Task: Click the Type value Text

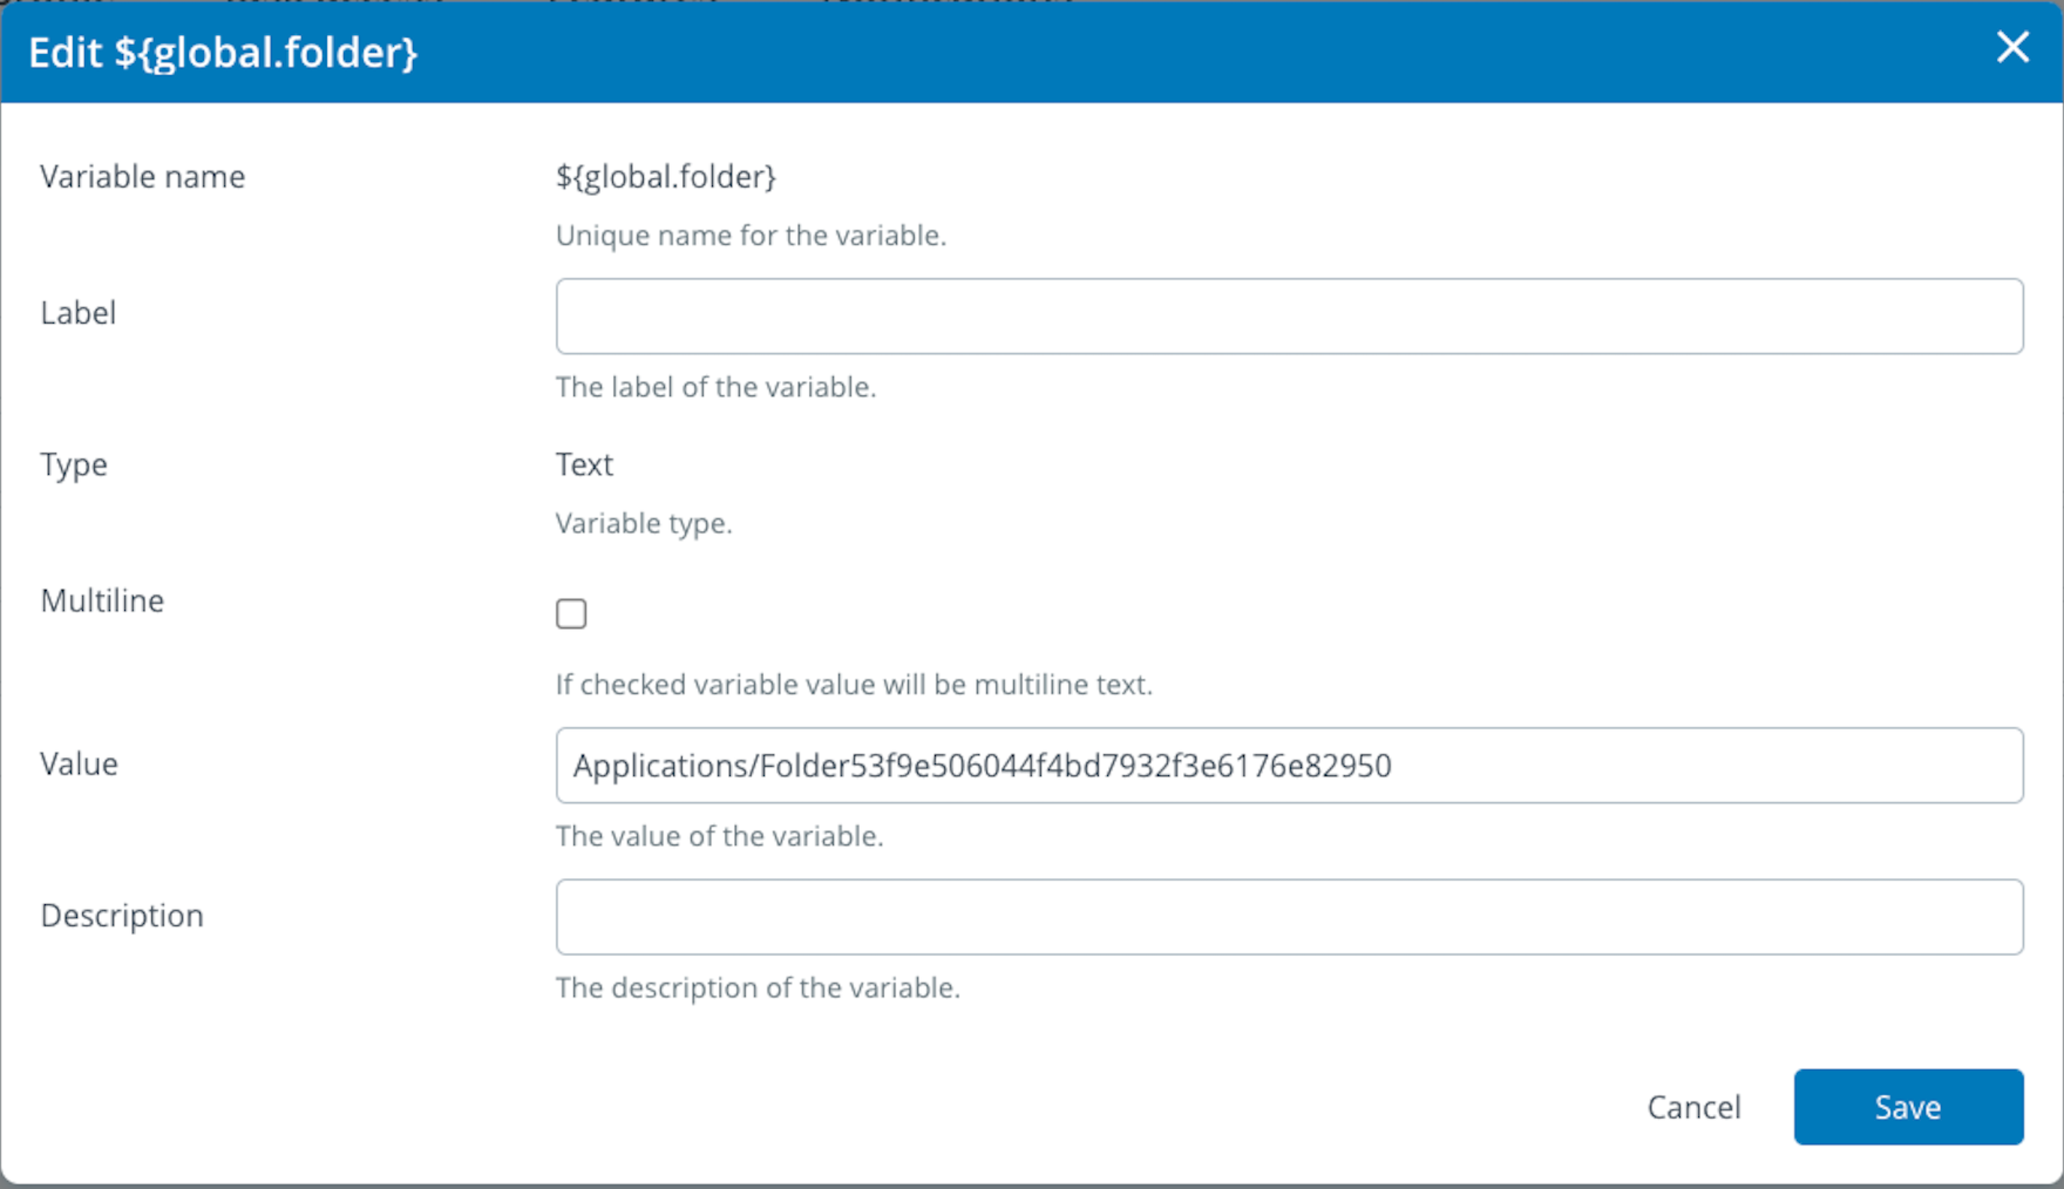Action: pyautogui.click(x=584, y=464)
